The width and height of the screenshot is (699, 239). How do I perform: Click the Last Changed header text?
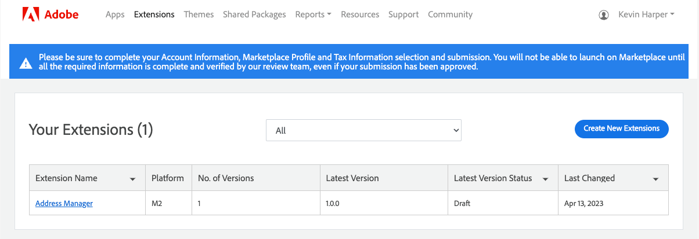(589, 178)
